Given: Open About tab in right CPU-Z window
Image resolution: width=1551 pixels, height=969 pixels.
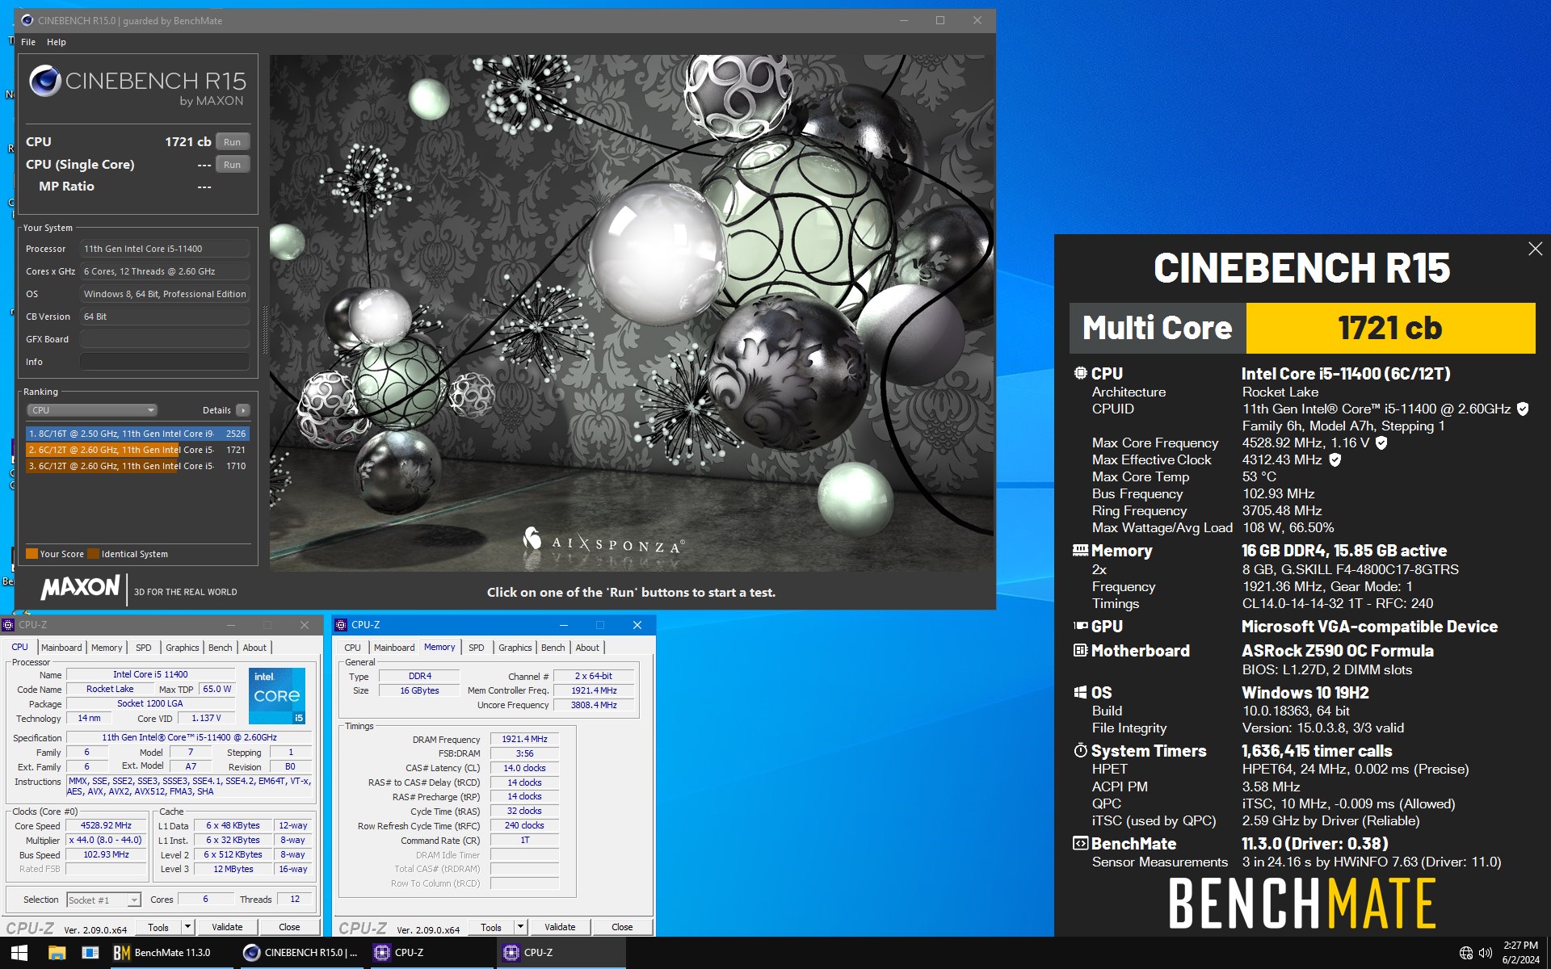Looking at the screenshot, I should click(x=587, y=648).
